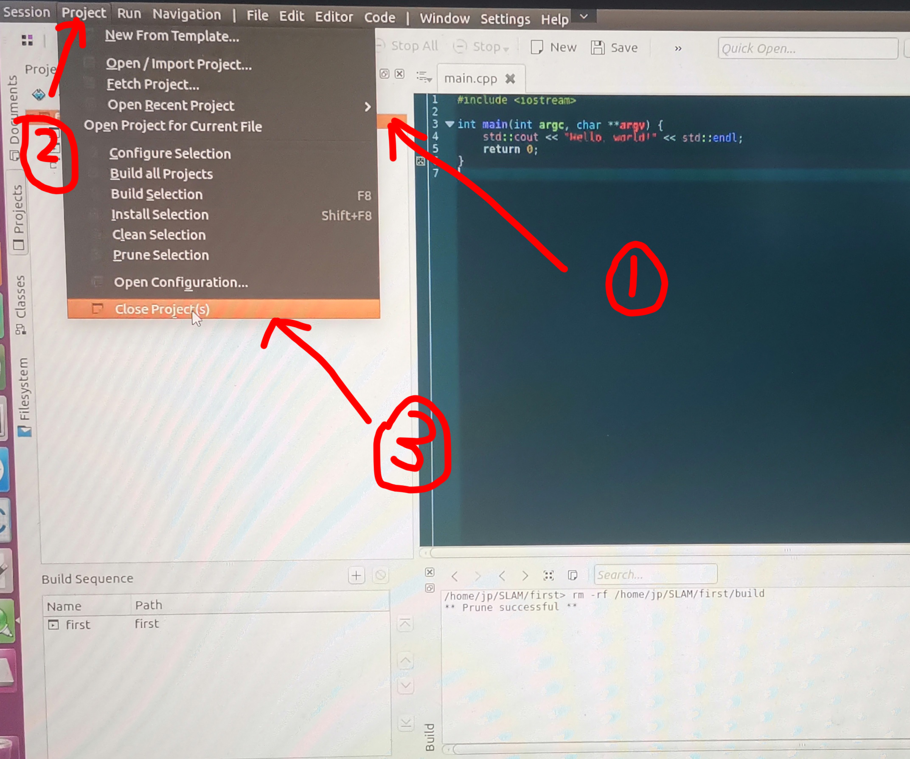
Task: Click the copy icon in build output toolbar
Action: click(573, 576)
